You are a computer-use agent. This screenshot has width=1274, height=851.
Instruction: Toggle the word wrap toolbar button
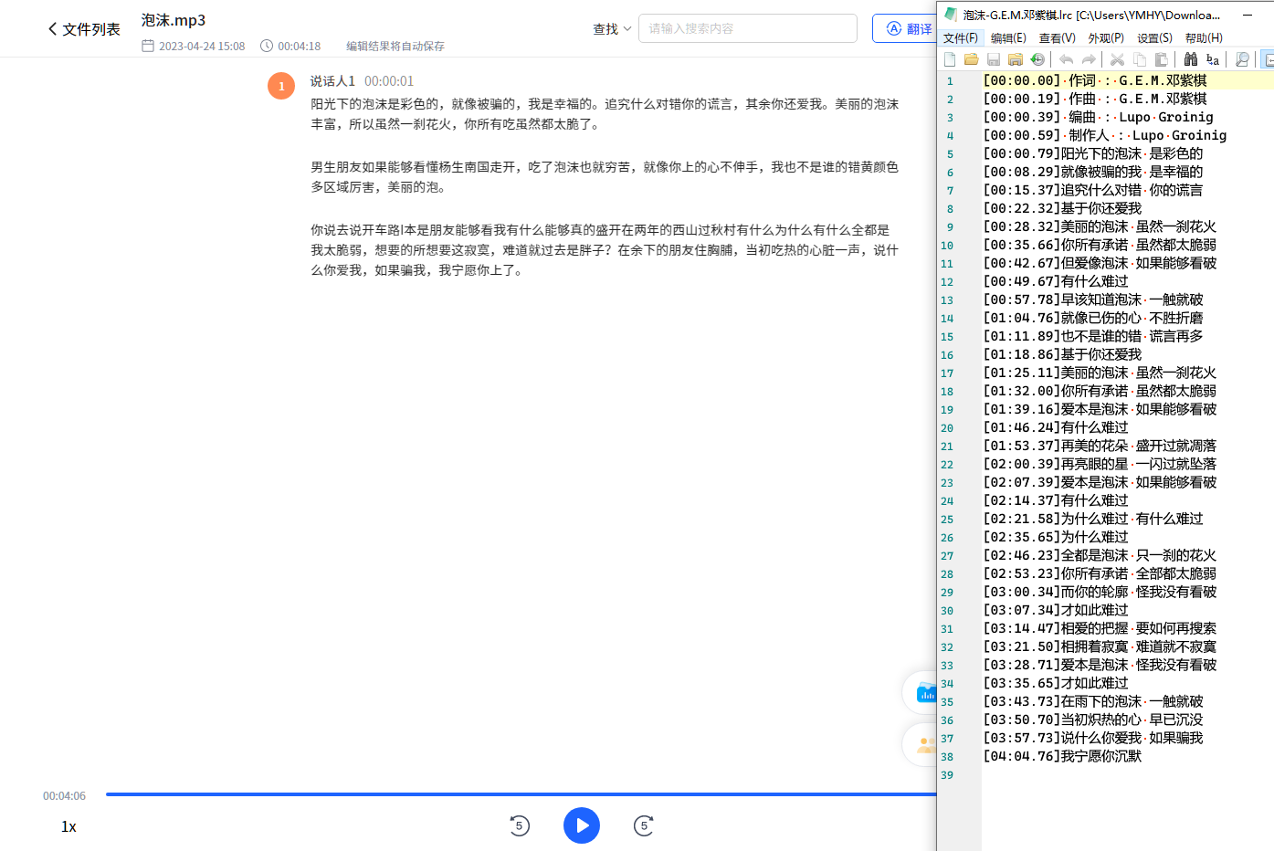(1268, 59)
